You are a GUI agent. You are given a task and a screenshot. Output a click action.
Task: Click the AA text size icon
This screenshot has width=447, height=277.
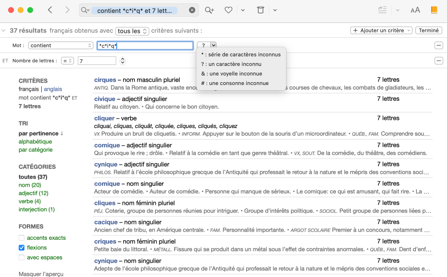415,10
